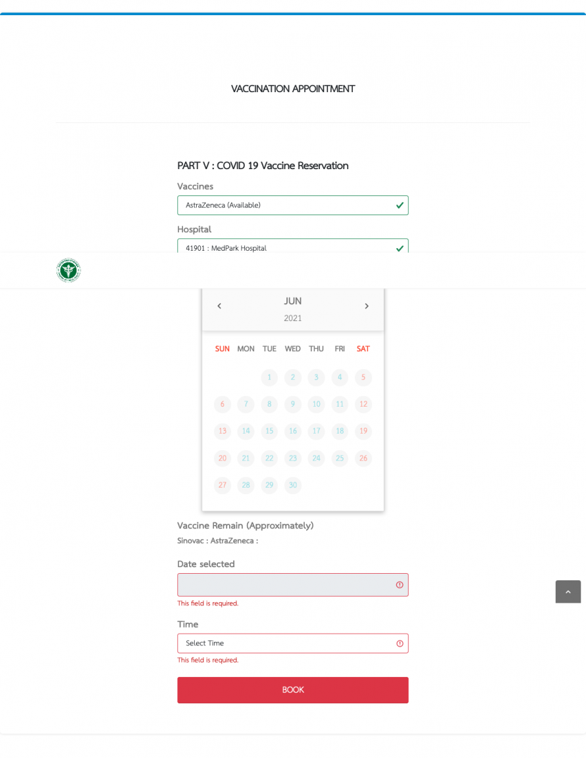
Task: Select June 16 on the calendar
Action: click(x=292, y=431)
